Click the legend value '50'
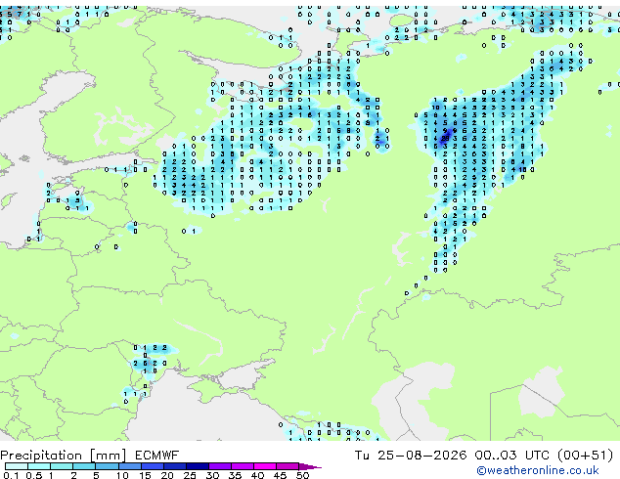 coord(302,475)
